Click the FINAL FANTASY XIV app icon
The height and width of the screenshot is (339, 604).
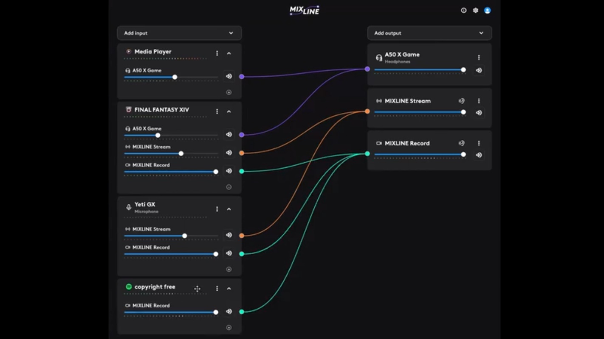click(x=129, y=110)
